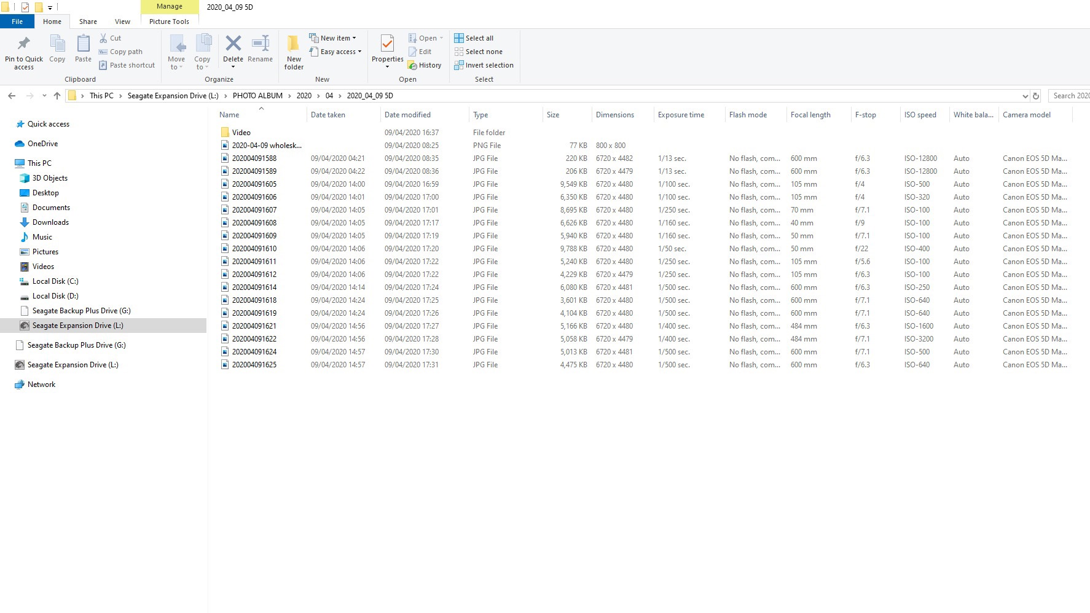Click the Paste ribbon icon
The width and height of the screenshot is (1090, 613).
[x=83, y=44]
